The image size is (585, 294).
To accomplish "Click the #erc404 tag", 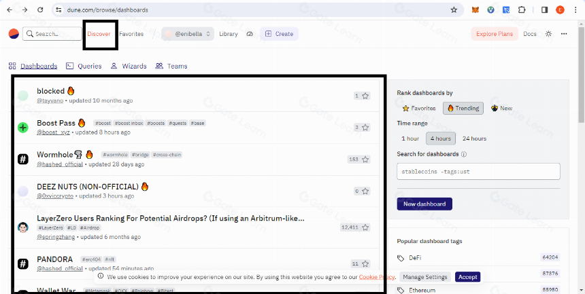I will (90, 259).
